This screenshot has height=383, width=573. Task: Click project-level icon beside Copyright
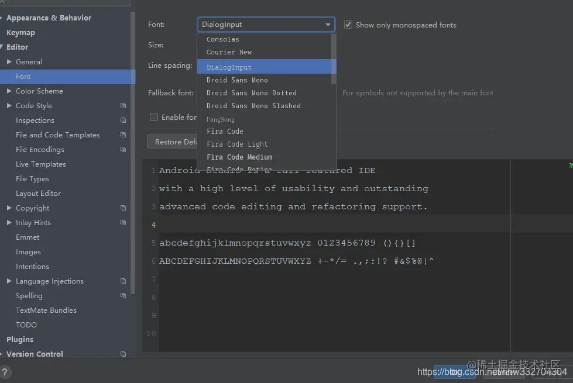coord(123,208)
